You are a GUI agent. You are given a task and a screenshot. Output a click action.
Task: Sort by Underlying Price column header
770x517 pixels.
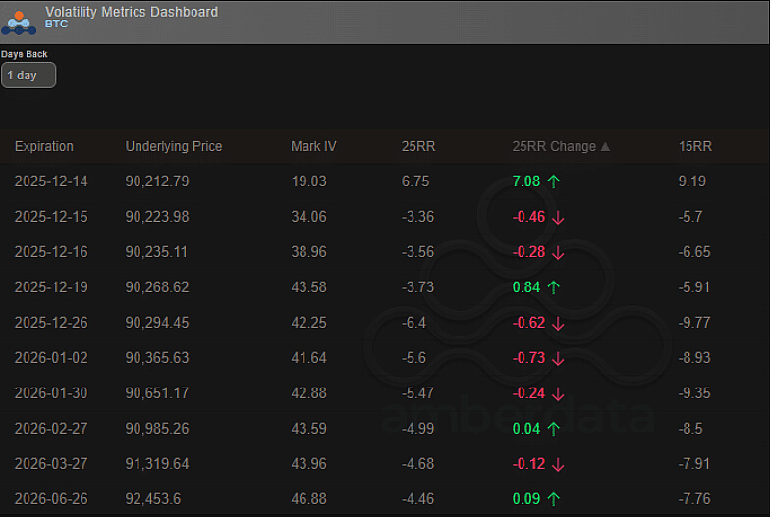point(174,146)
